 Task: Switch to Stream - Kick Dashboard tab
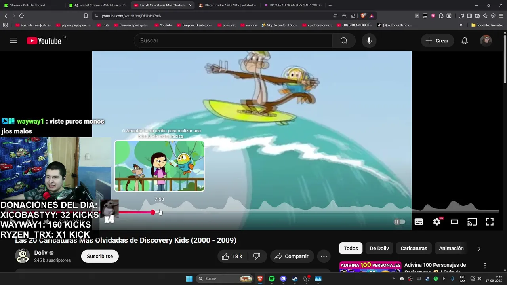pos(32,5)
